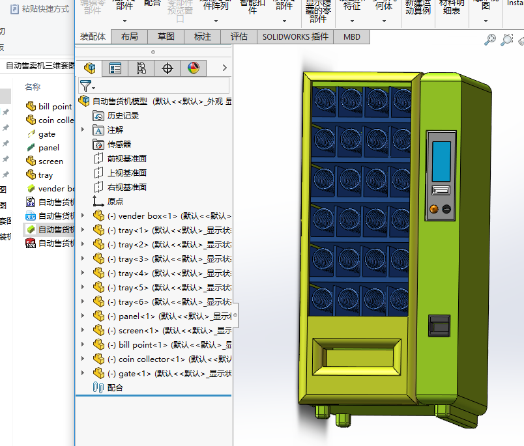Select the 原点 origin icon in tree

98,201
